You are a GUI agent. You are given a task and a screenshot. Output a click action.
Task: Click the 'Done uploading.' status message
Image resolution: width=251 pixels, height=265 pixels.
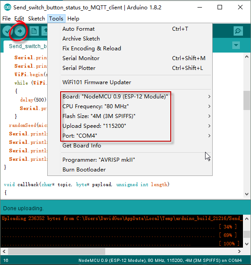[23, 208]
